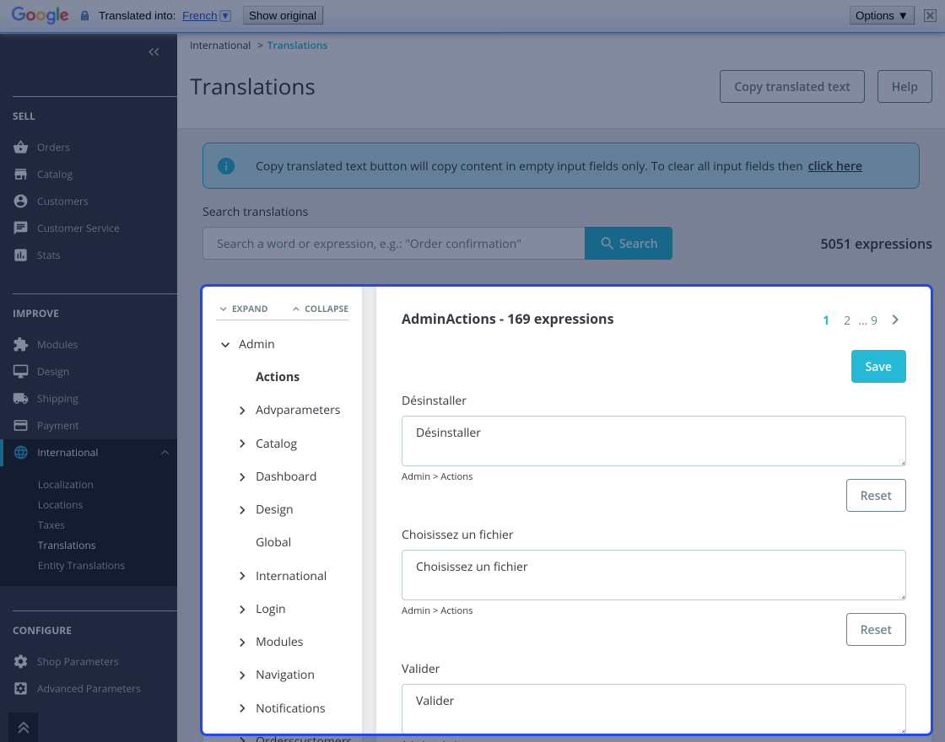945x742 pixels.
Task: Click the Google logo in translate bar
Action: click(40, 16)
